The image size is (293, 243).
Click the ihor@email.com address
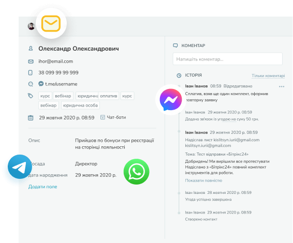(56, 62)
